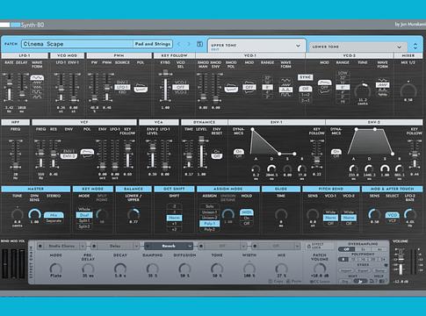Go to next patch with right arrow
This screenshot has height=316, width=426.
[188, 44]
